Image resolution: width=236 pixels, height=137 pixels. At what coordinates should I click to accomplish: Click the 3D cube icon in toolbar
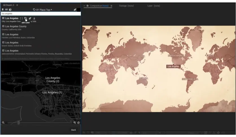[10, 10]
